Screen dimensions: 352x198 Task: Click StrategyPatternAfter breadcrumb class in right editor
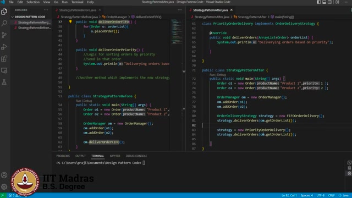pos(252,17)
